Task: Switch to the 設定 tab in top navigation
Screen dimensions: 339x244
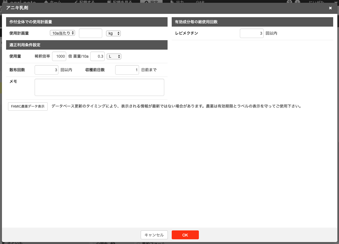Action: 151,2
